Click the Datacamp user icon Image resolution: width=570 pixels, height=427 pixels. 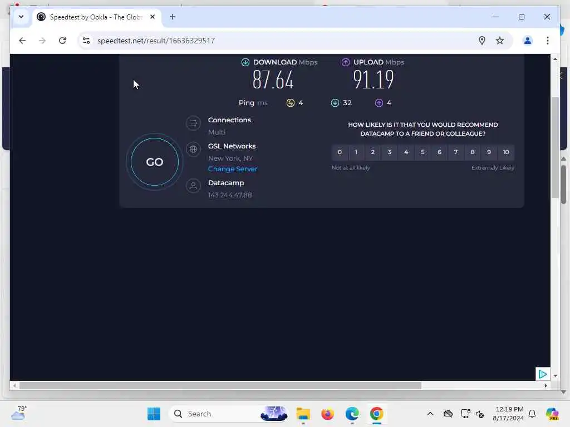point(193,186)
